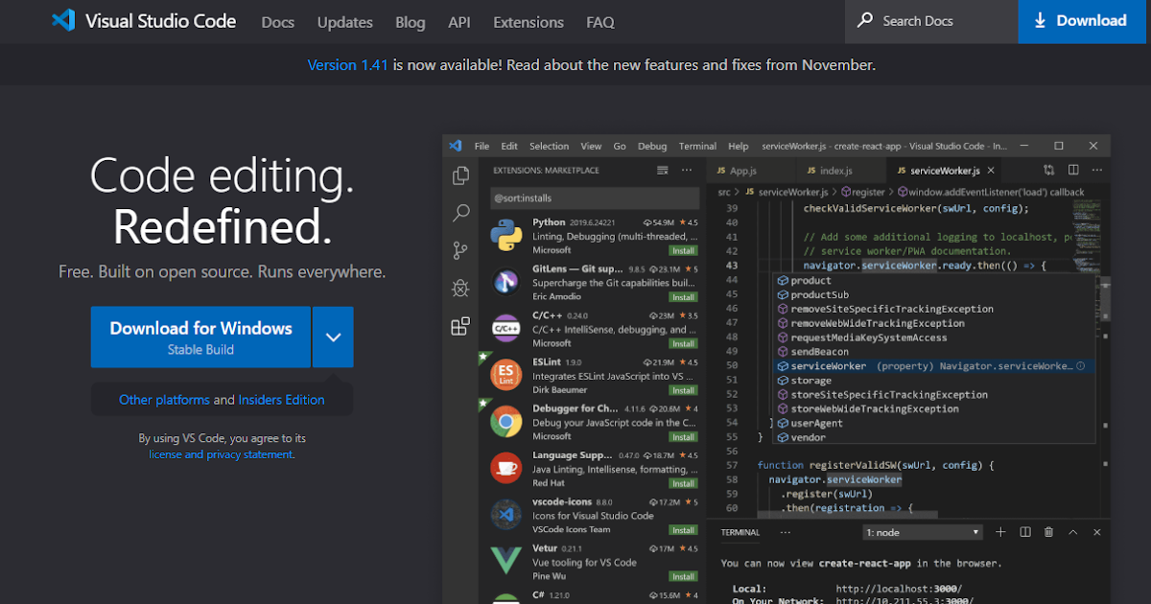Click the C/C++ extension icon

click(505, 328)
